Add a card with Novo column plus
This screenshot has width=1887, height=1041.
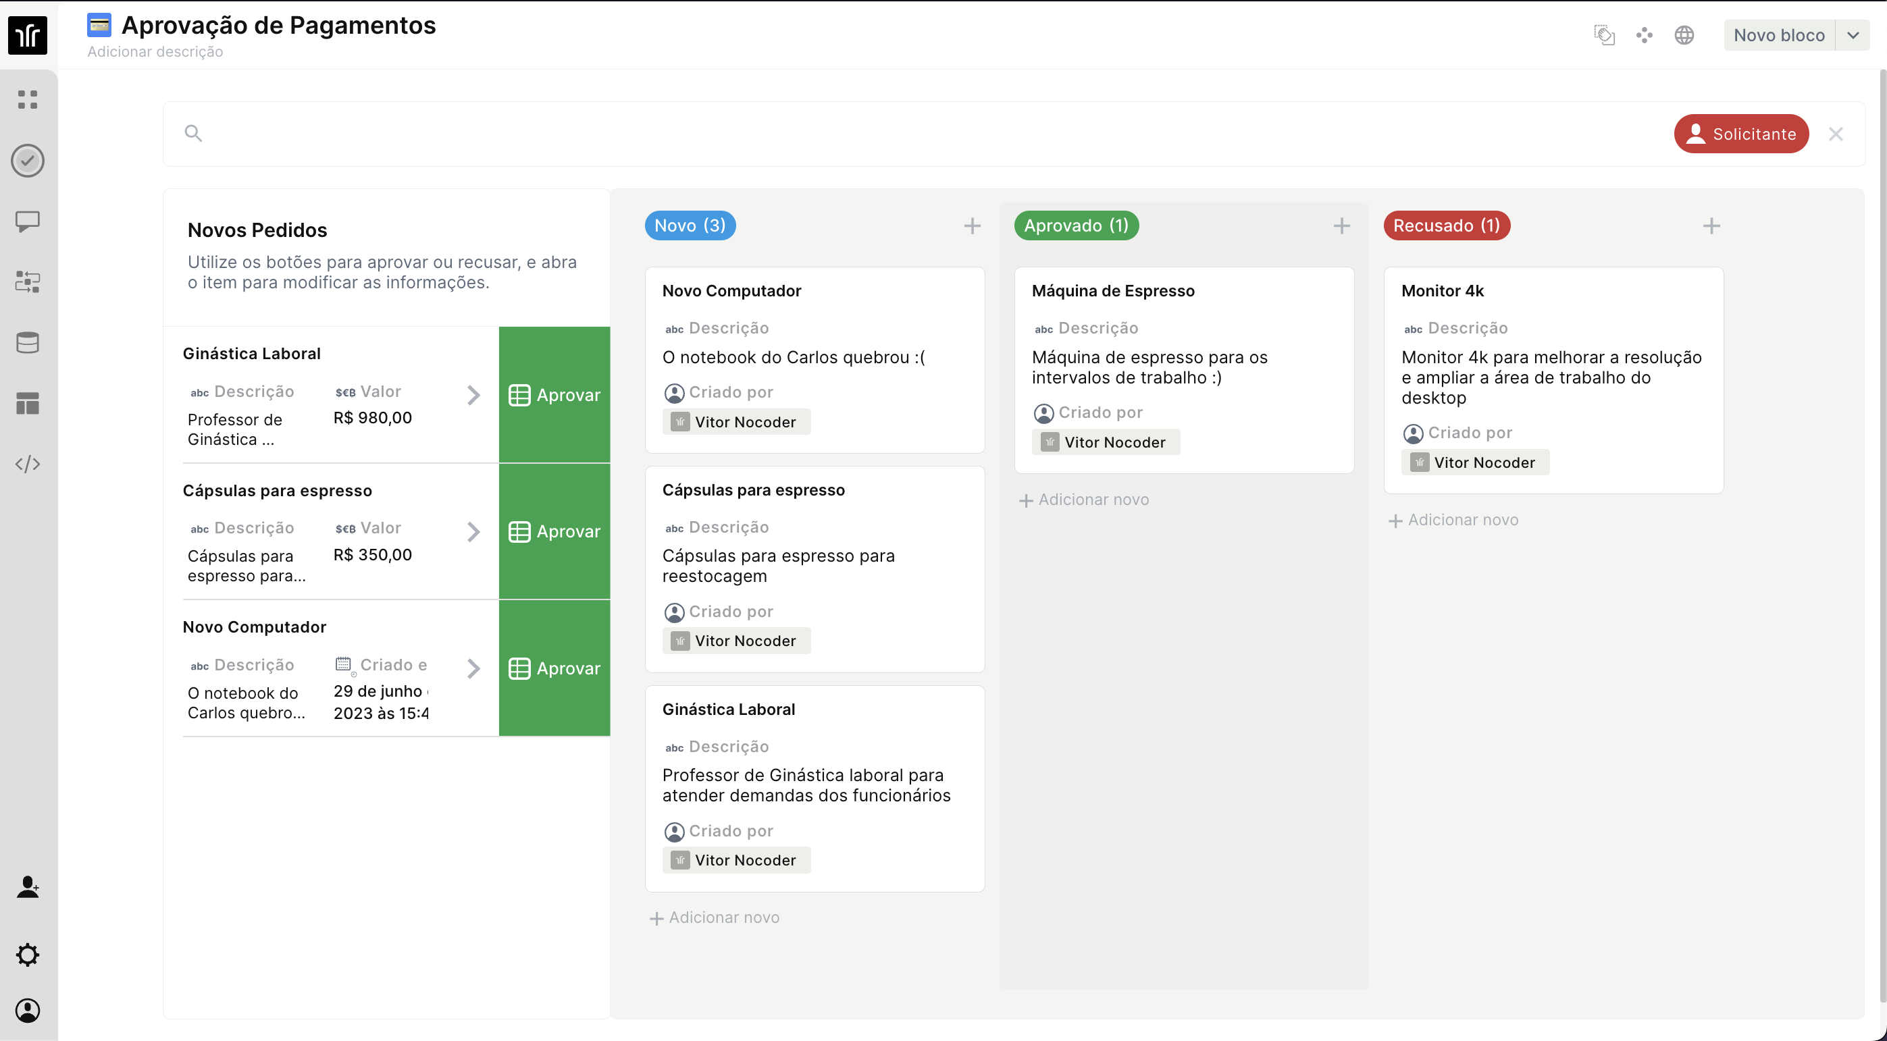[971, 225]
